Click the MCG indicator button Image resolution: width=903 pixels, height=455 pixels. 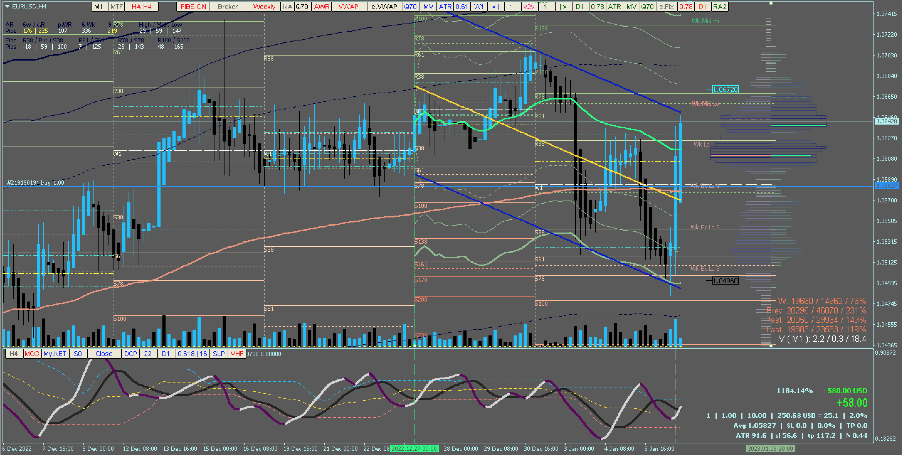click(32, 354)
